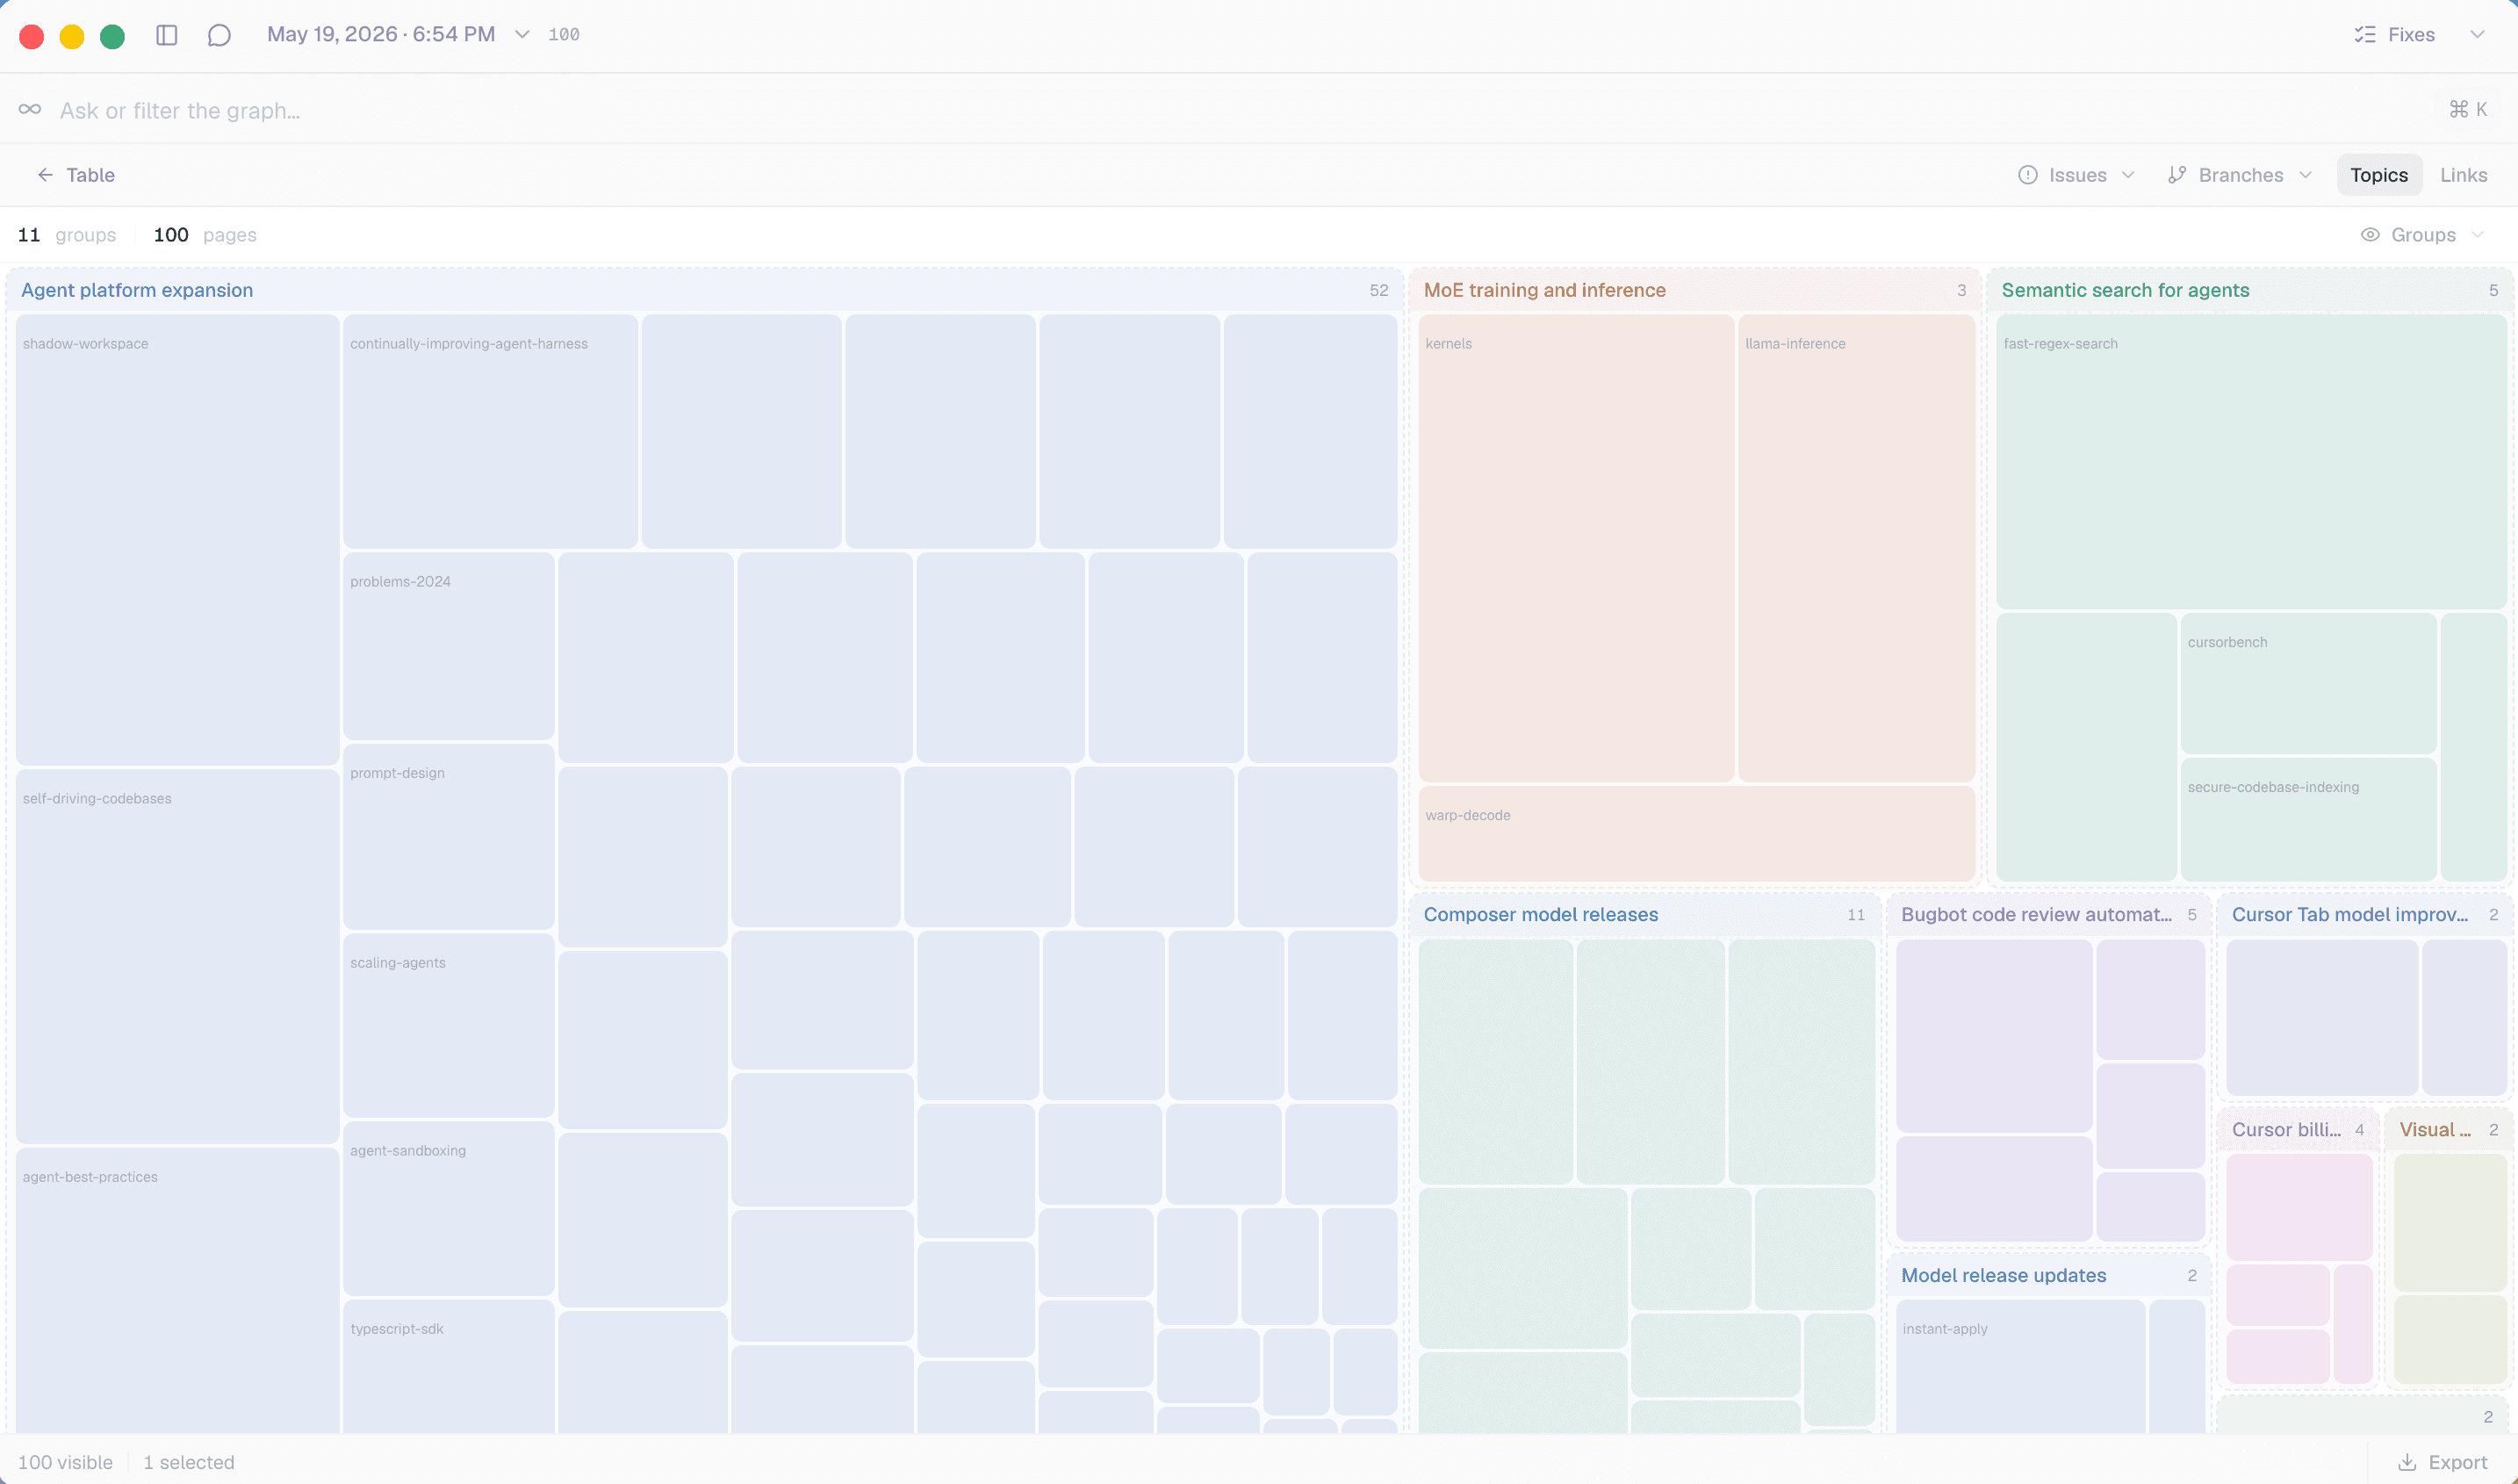Click the 1 selected status text
Viewport: 2518px width, 1484px height.
tap(189, 1462)
